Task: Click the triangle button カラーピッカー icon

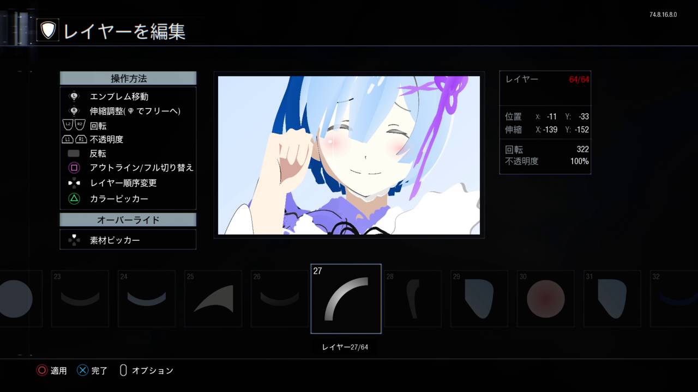Action: click(x=74, y=199)
